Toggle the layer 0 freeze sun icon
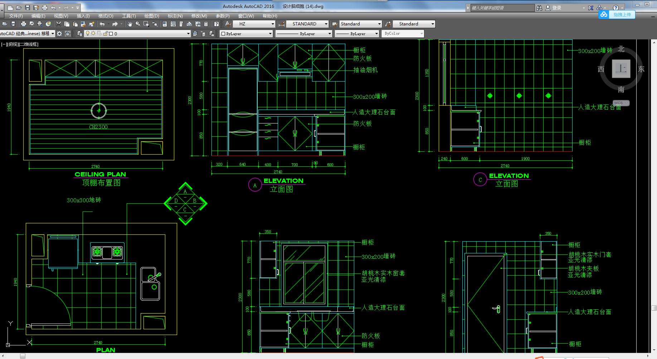Image resolution: width=657 pixels, height=359 pixels. 93,34
